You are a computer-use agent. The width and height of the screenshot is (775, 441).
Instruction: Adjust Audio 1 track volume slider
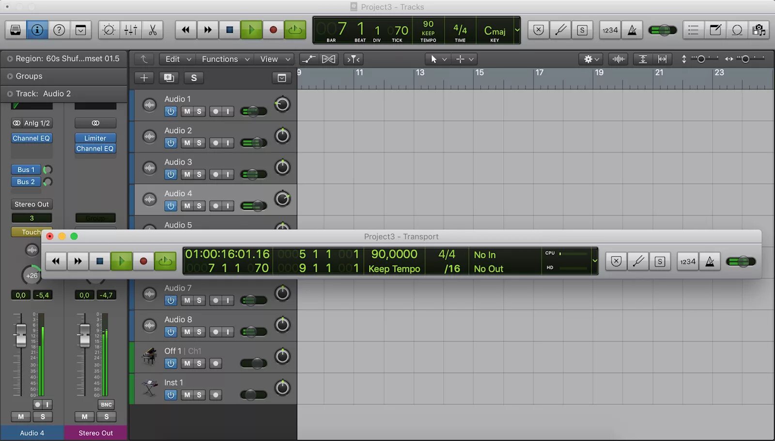[253, 112]
